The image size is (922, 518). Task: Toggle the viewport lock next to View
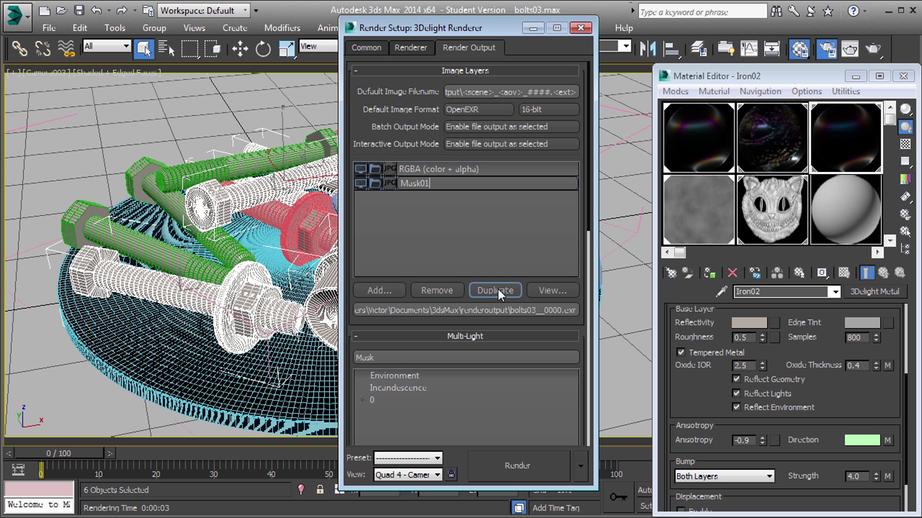point(451,474)
